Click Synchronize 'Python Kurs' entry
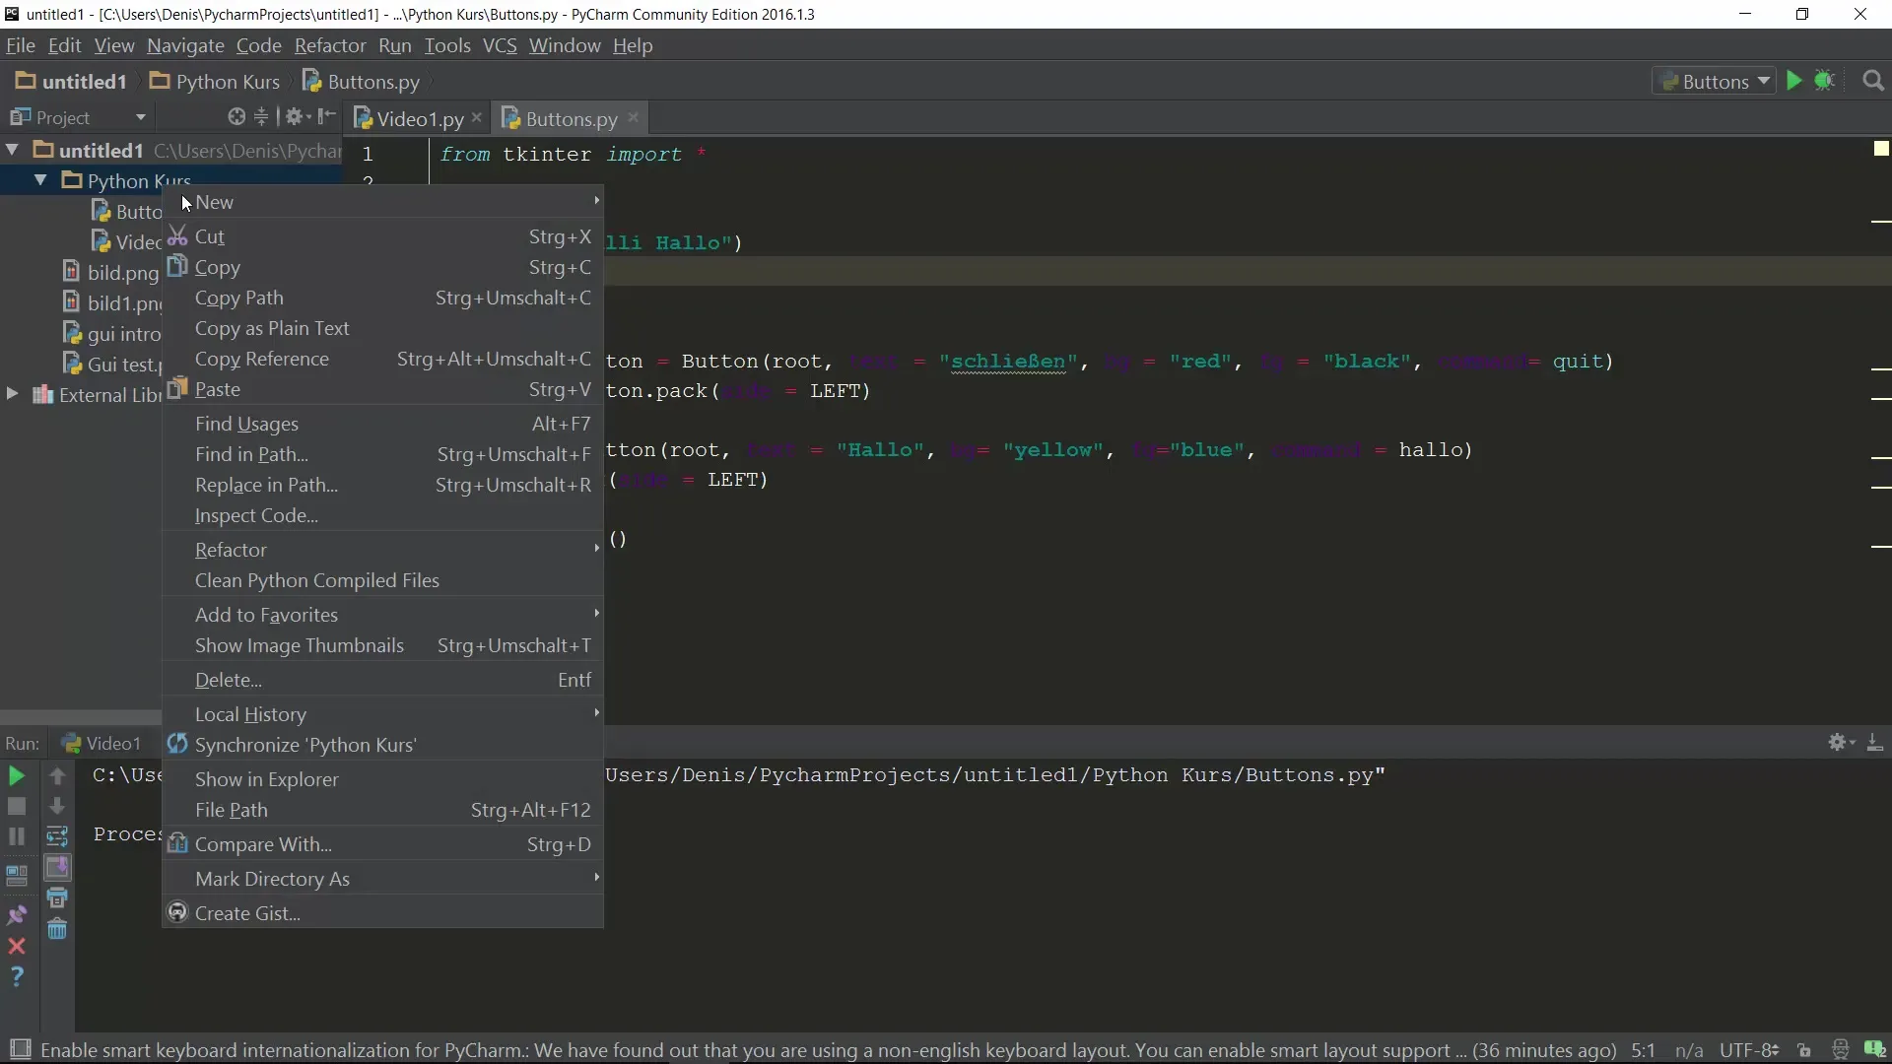The height and width of the screenshot is (1064, 1892). [x=382, y=745]
